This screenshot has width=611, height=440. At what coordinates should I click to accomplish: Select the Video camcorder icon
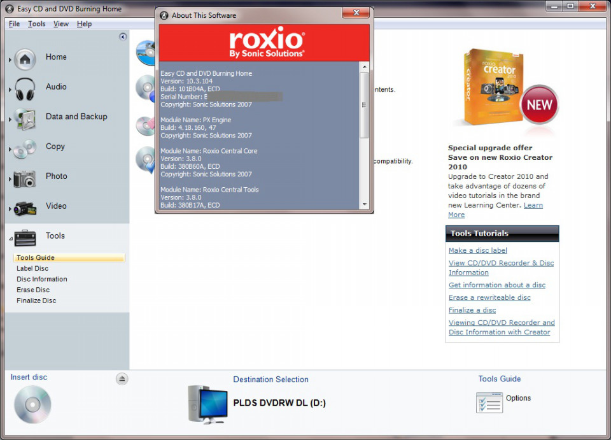(25, 208)
